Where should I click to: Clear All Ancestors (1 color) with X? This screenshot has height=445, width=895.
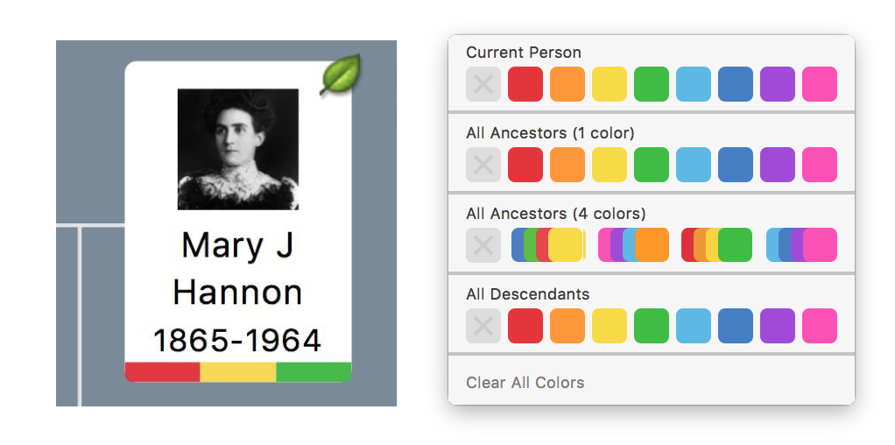pos(483,165)
